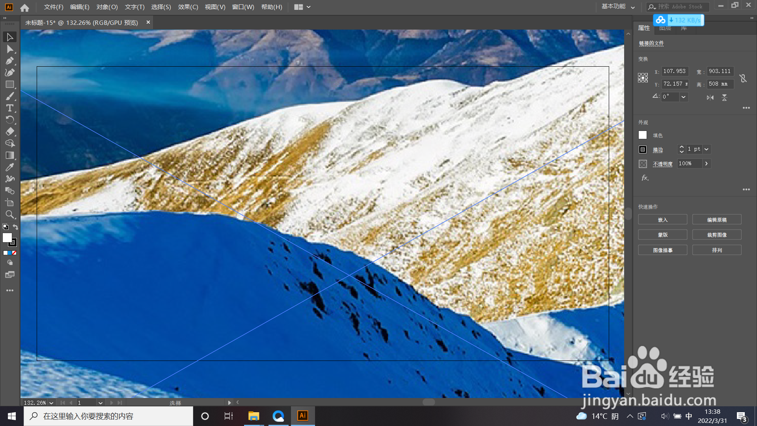Click the stroke swatch in Appearance

coord(643,149)
